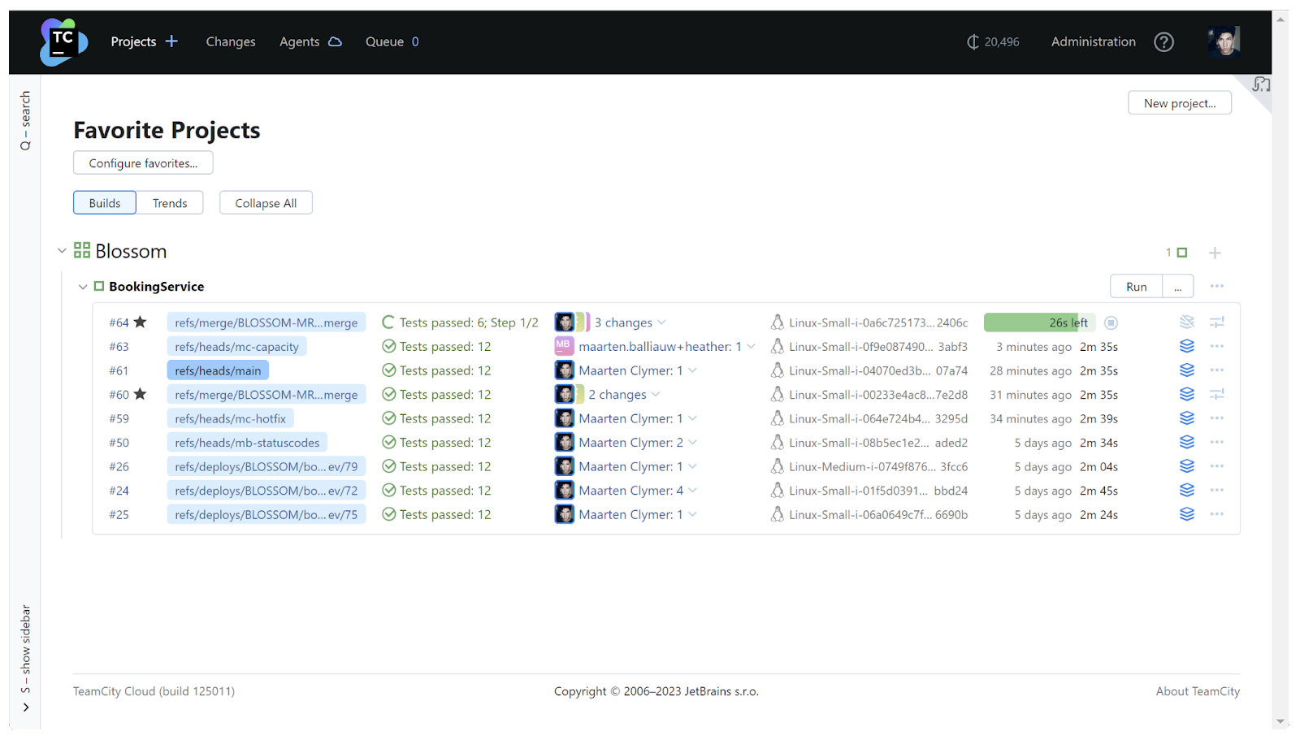Viewport: 1300px width, 740px height.
Task: Open more actions for build #61
Action: pyautogui.click(x=1216, y=370)
